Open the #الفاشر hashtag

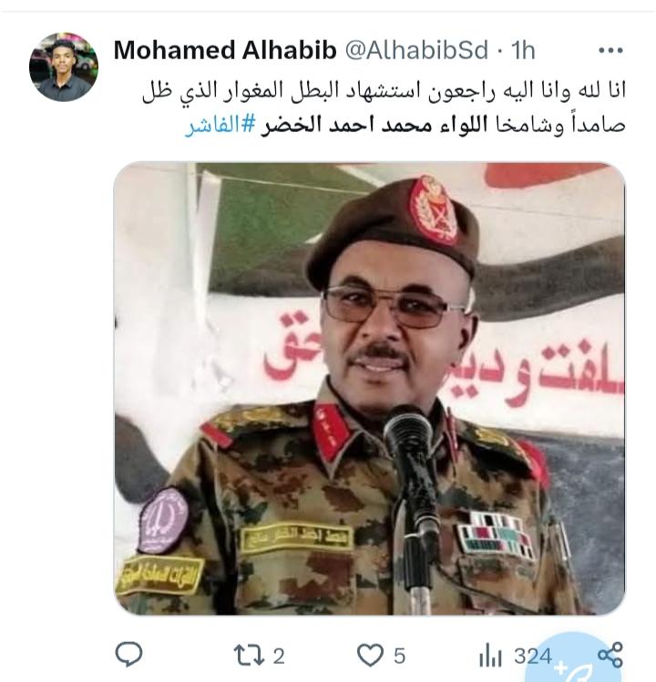coord(220,126)
